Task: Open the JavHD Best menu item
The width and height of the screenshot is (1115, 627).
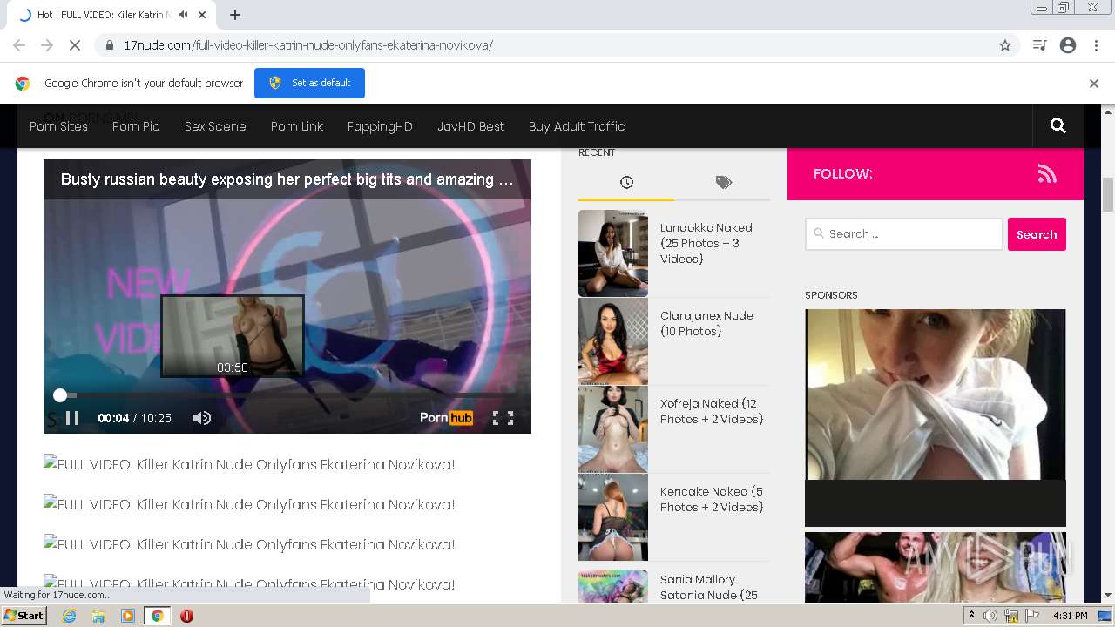Action: [x=470, y=126]
